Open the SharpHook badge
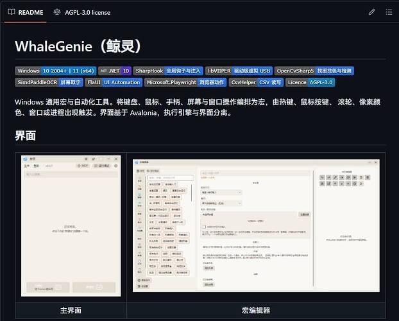 168,71
